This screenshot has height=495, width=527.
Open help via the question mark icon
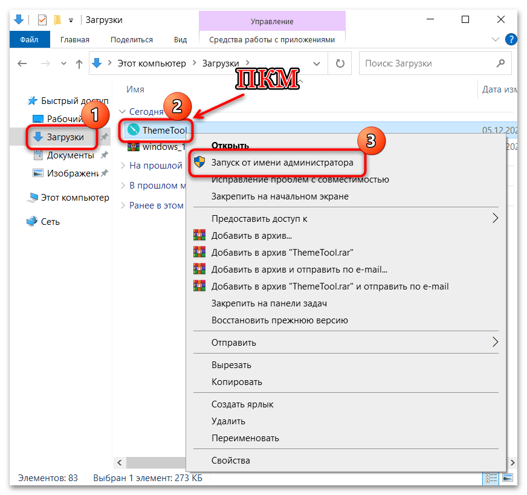click(511, 39)
